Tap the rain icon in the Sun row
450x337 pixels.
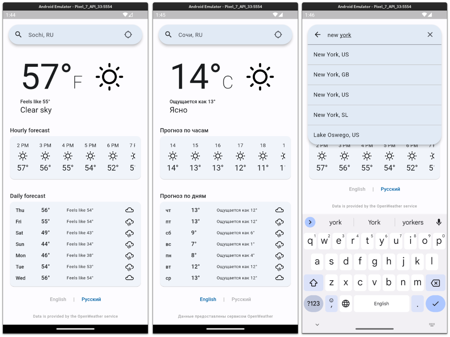pos(129,245)
